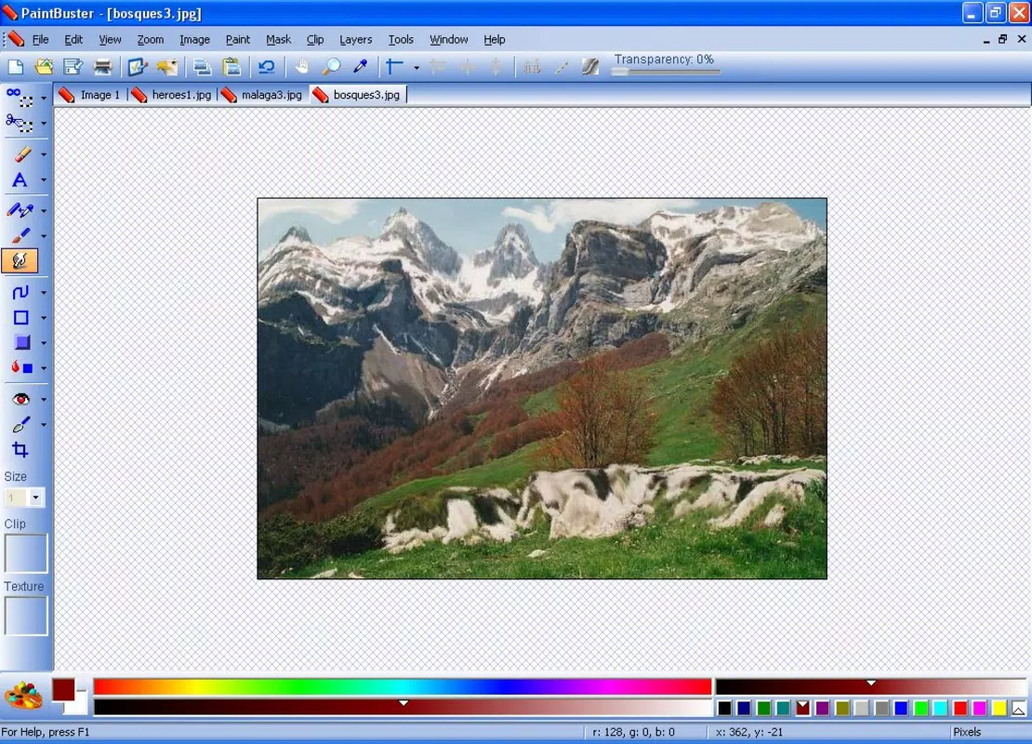This screenshot has width=1032, height=744.
Task: Switch to the Image 1 tab
Action: (89, 95)
